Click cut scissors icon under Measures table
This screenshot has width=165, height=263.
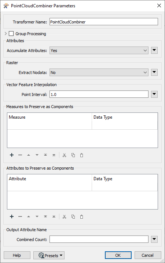point(64,155)
